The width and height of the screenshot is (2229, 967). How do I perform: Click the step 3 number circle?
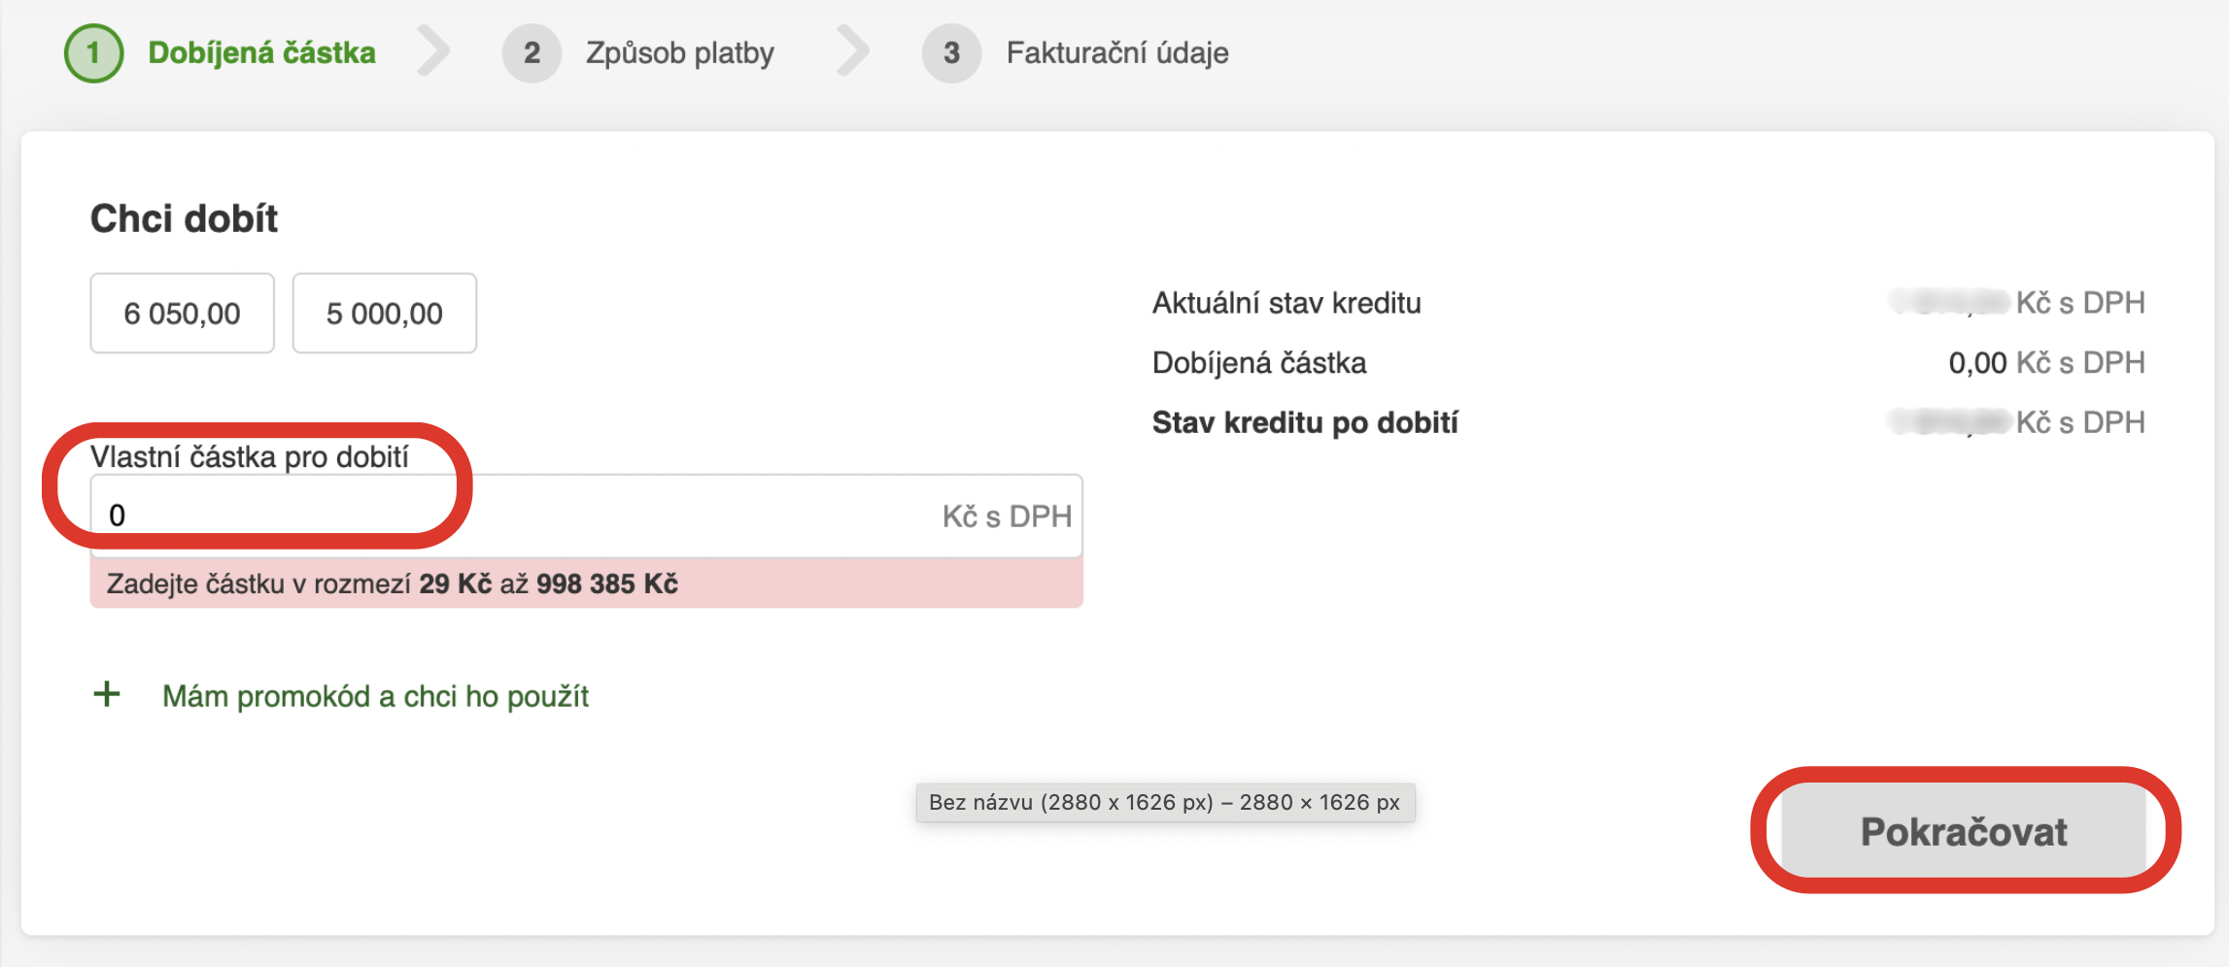point(951,52)
